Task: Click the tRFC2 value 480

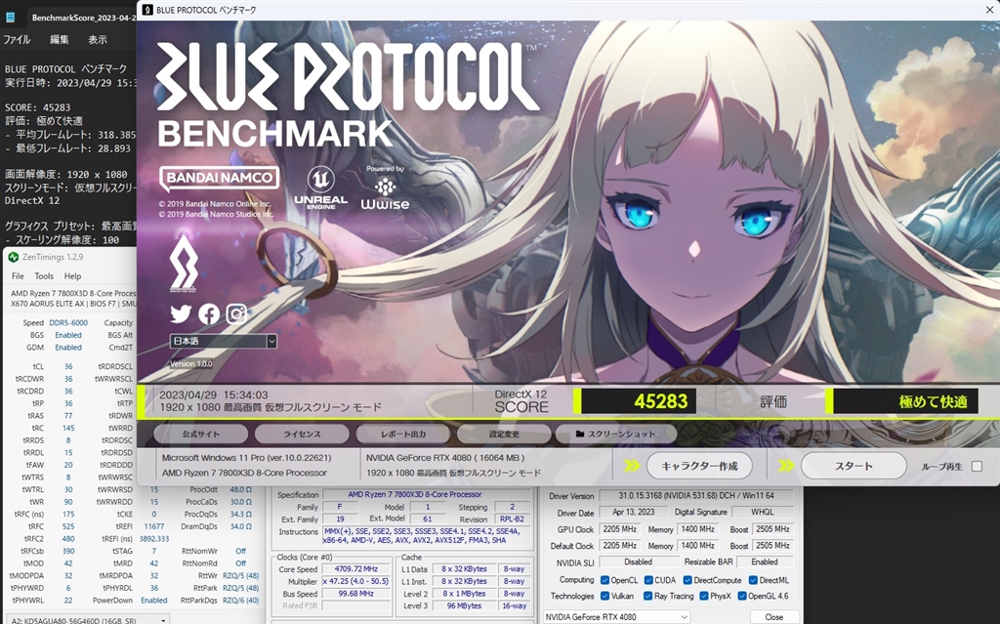Action: pos(68,538)
